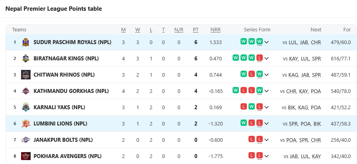Click the red L badge in Biratnagar Kings form
The height and width of the screenshot is (164, 357).
pos(260,58)
